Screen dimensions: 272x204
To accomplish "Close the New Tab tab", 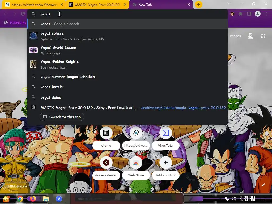I will click(189, 5).
